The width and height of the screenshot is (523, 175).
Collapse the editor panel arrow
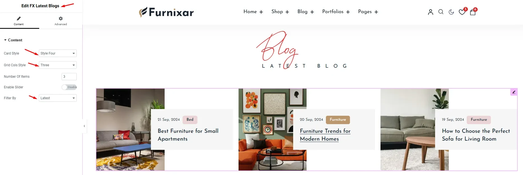(x=84, y=126)
